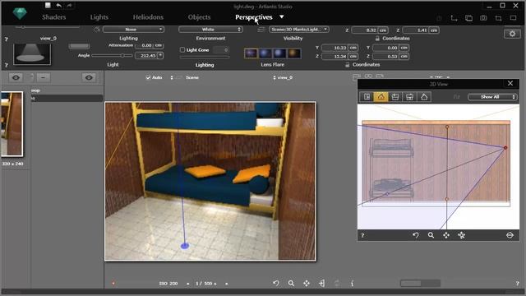Enable the Light Cone checkbox
Screen dimensions: 526x296
pos(182,49)
